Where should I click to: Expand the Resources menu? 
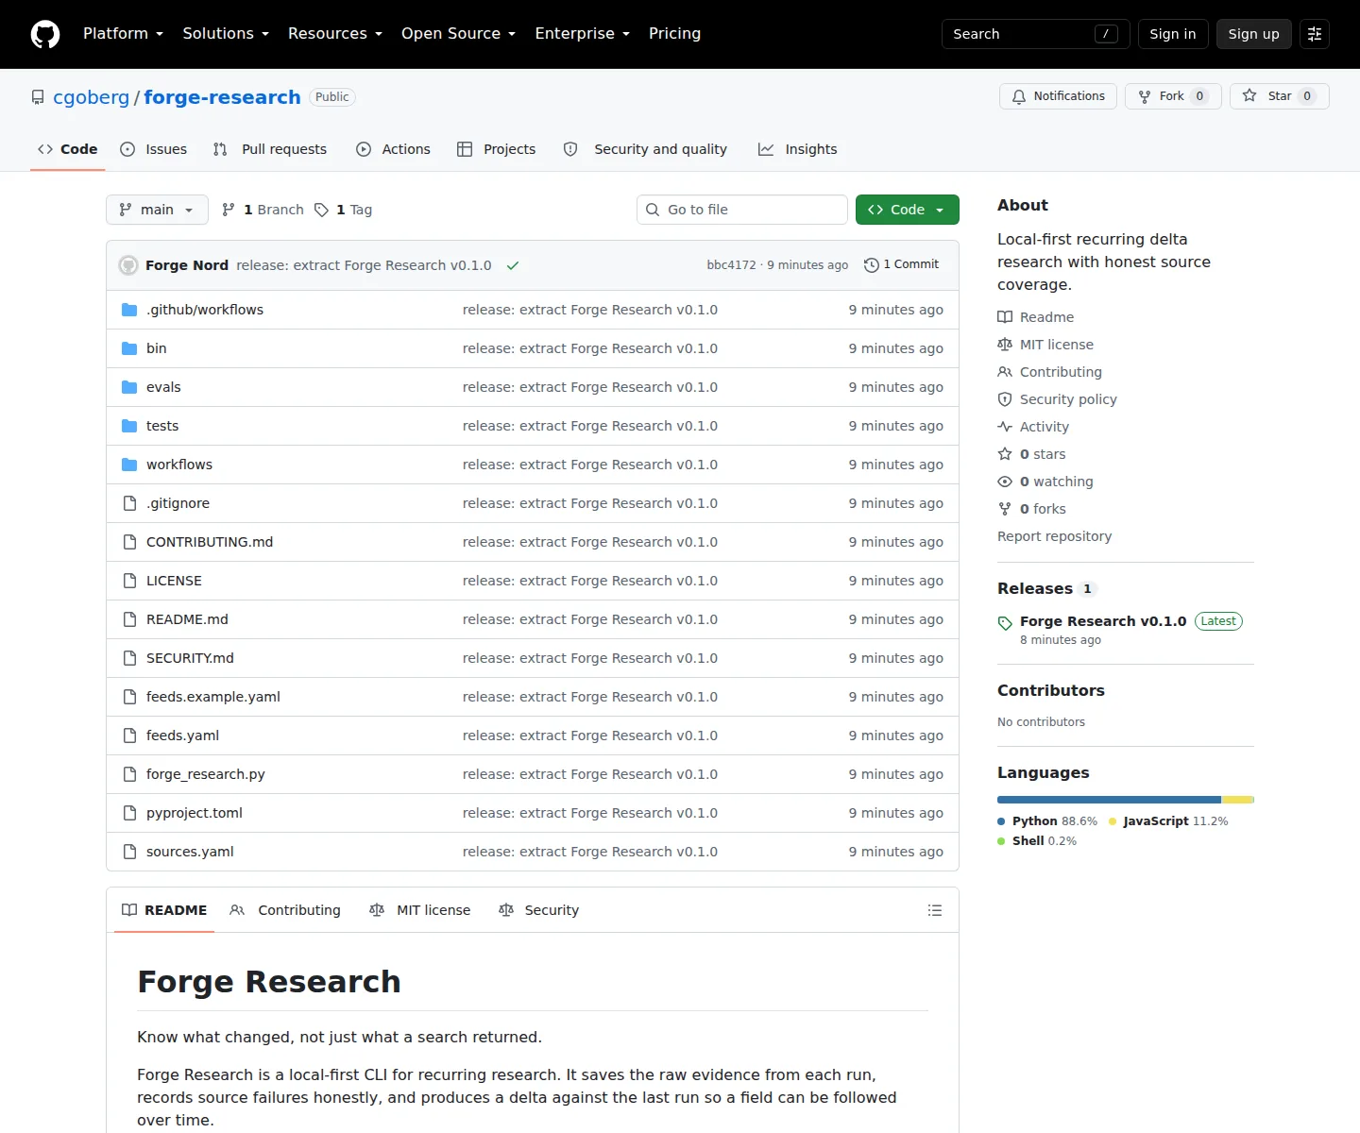[335, 34]
